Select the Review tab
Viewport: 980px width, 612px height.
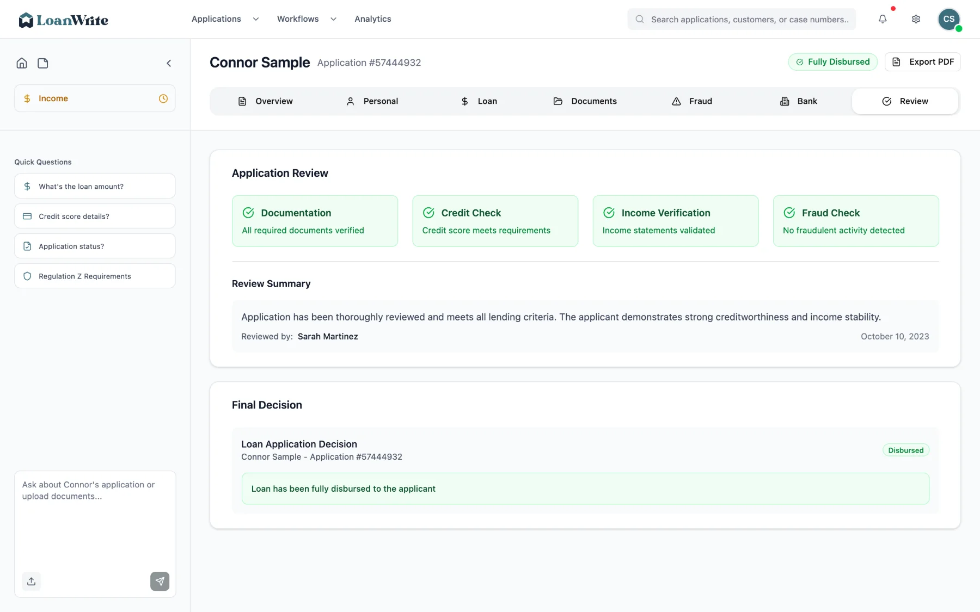pos(905,101)
